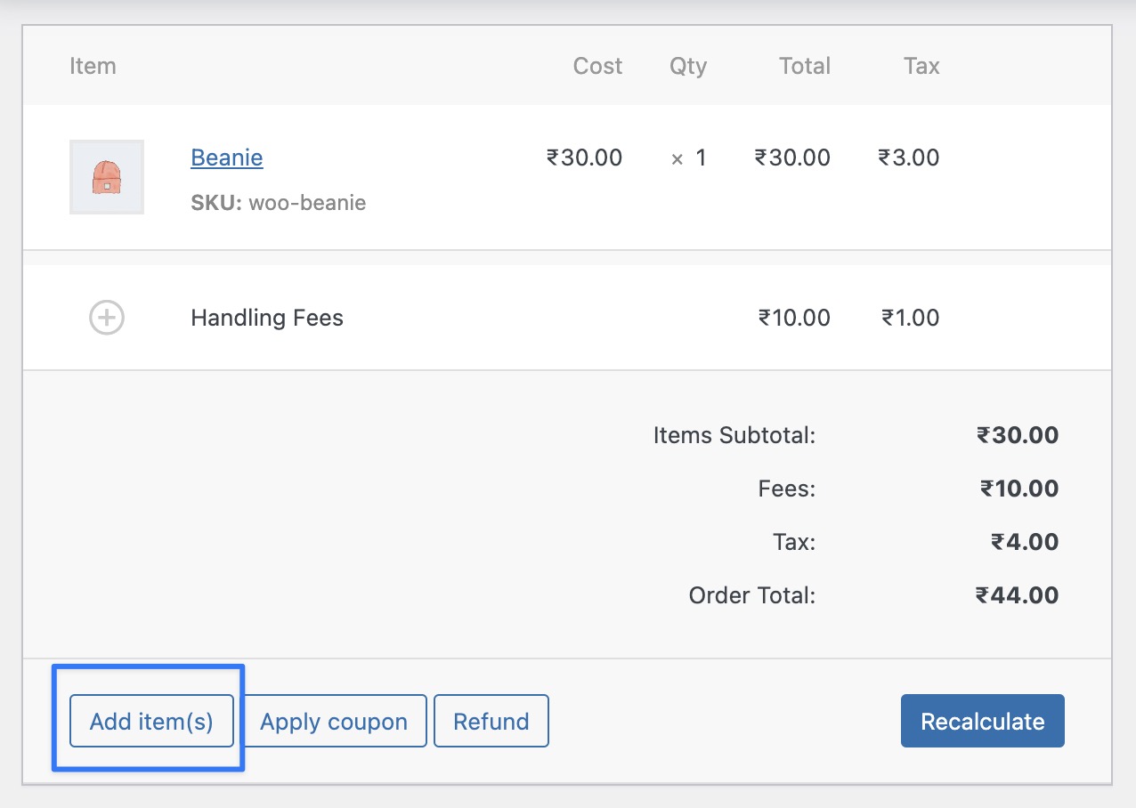Click the SKU woo-beanie text
This screenshot has width=1136, height=808.
coord(279,203)
